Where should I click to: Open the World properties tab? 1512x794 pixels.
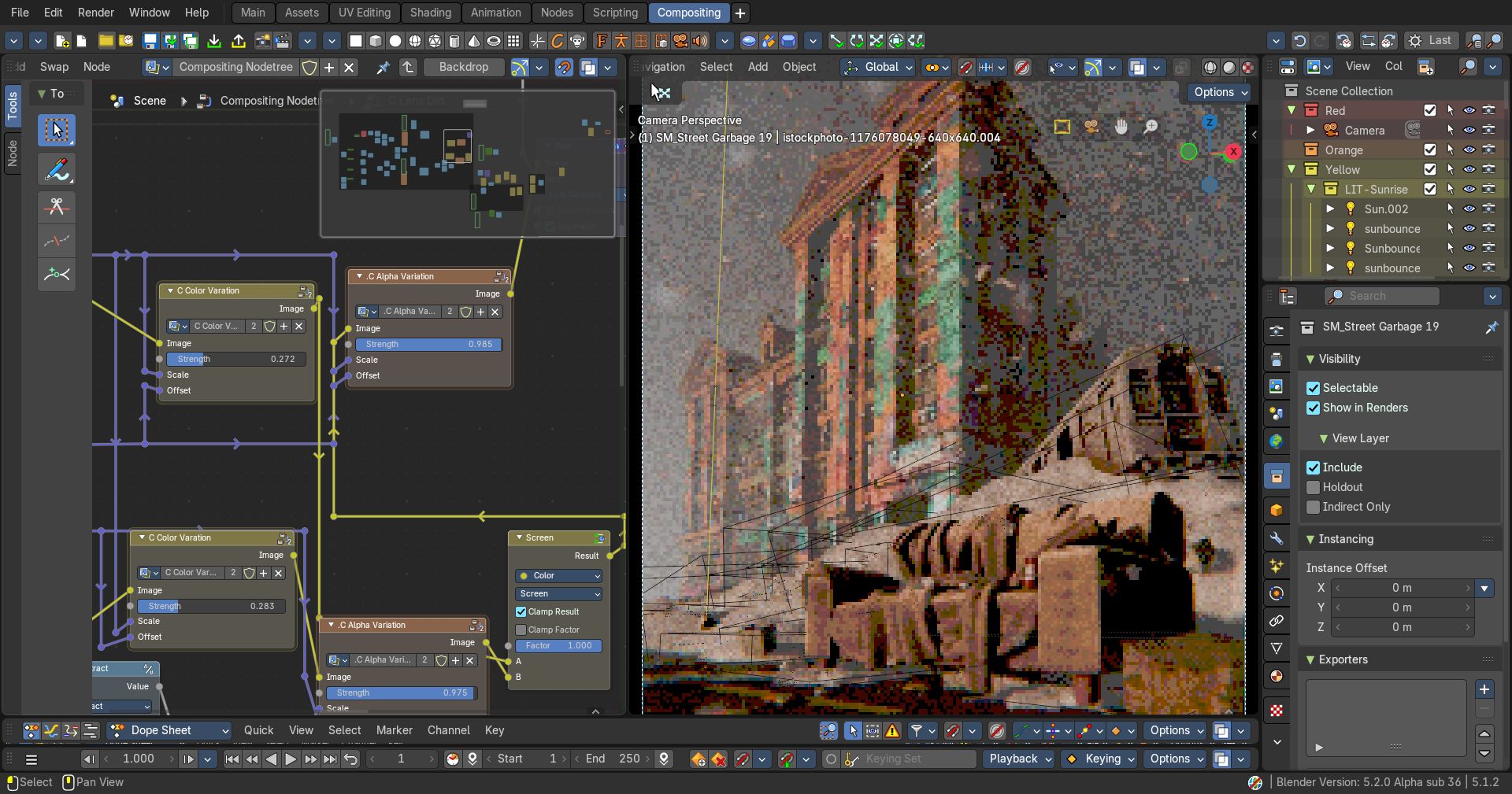coord(1277,441)
